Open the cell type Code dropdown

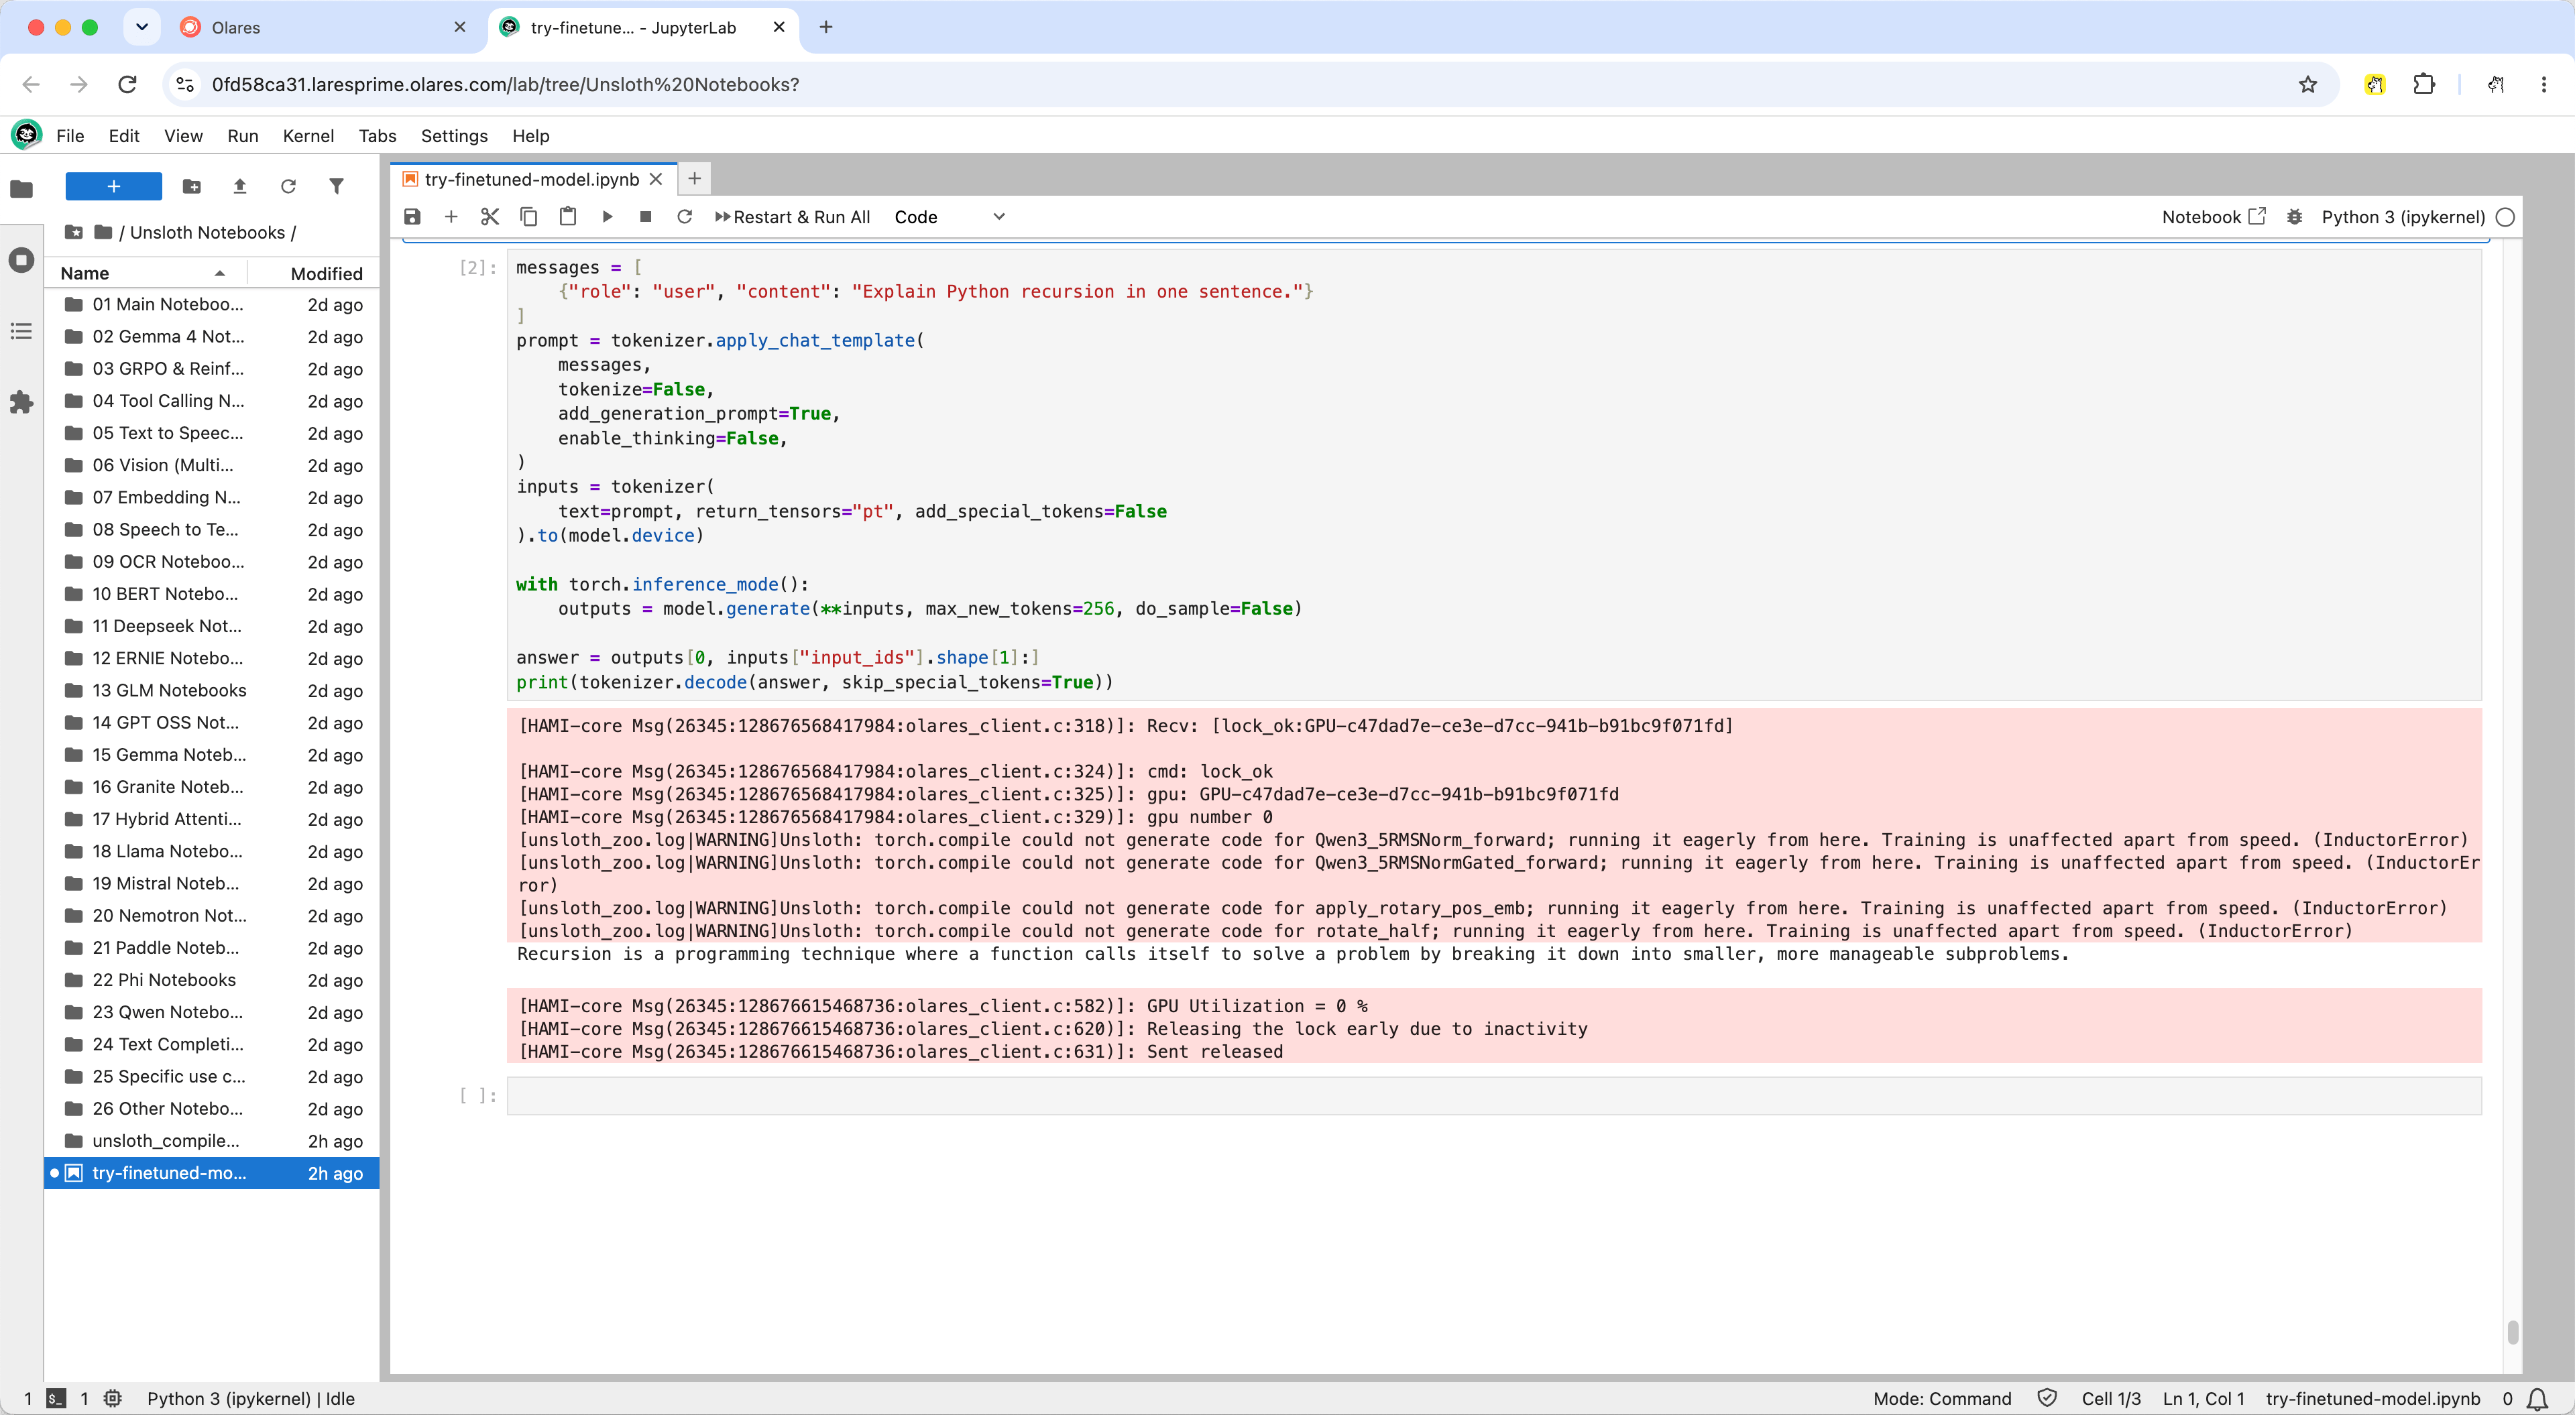pos(950,217)
